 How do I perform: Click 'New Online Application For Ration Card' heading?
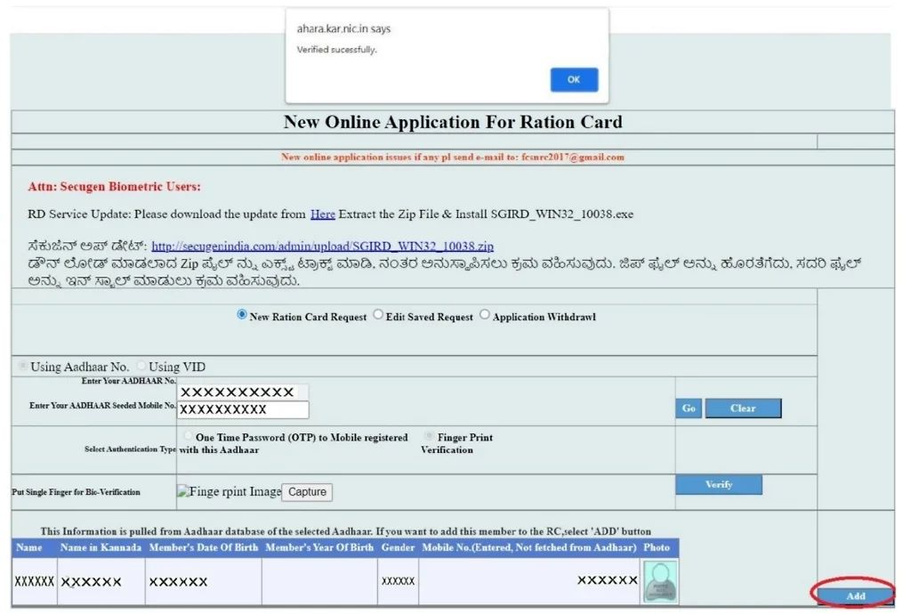point(453,122)
